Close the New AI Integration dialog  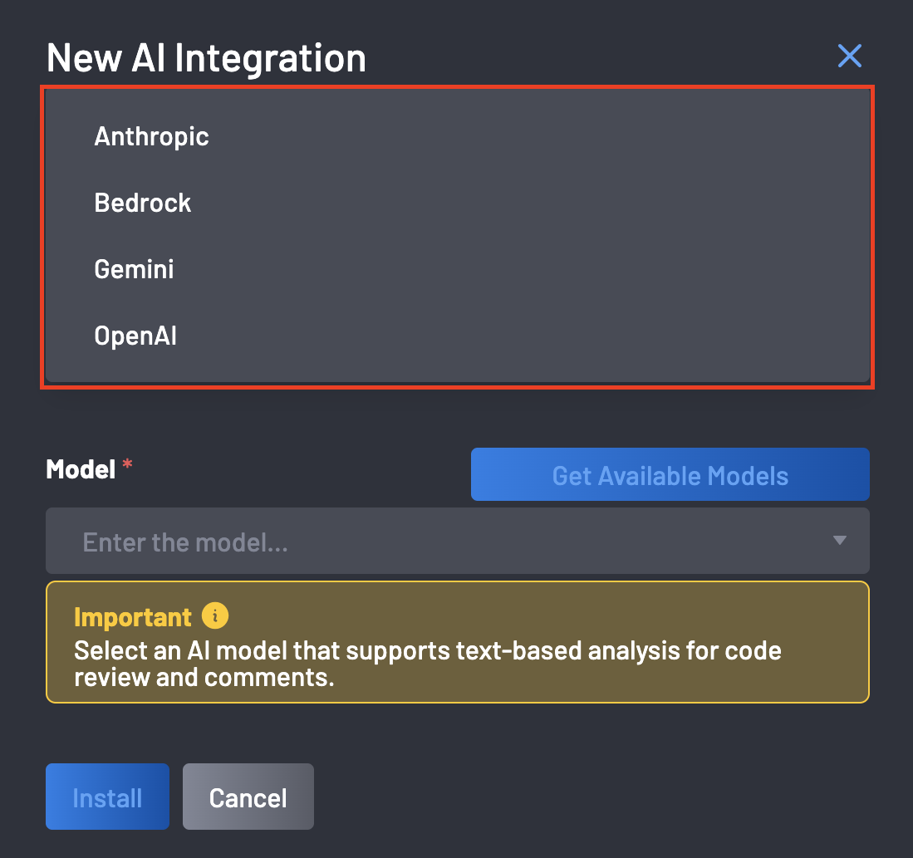[x=849, y=56]
